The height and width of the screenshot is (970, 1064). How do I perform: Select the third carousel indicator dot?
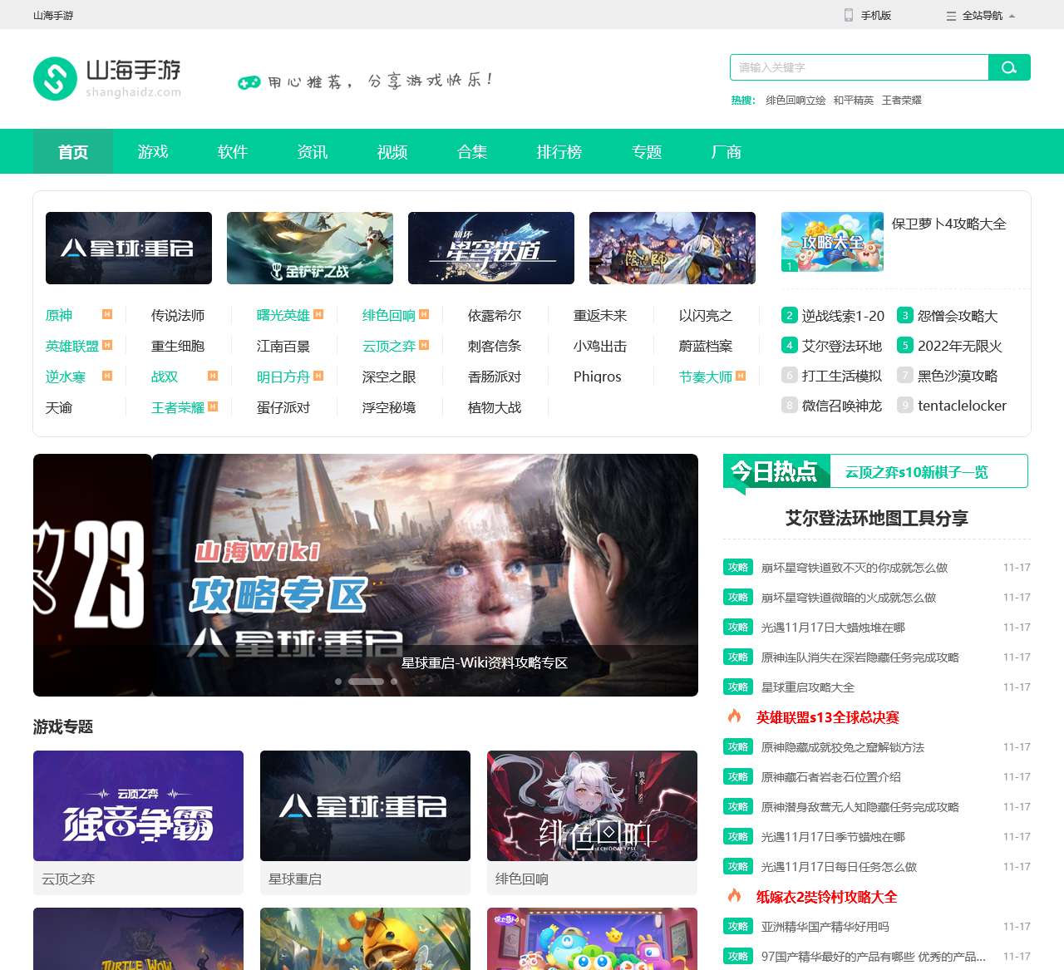coord(394,682)
